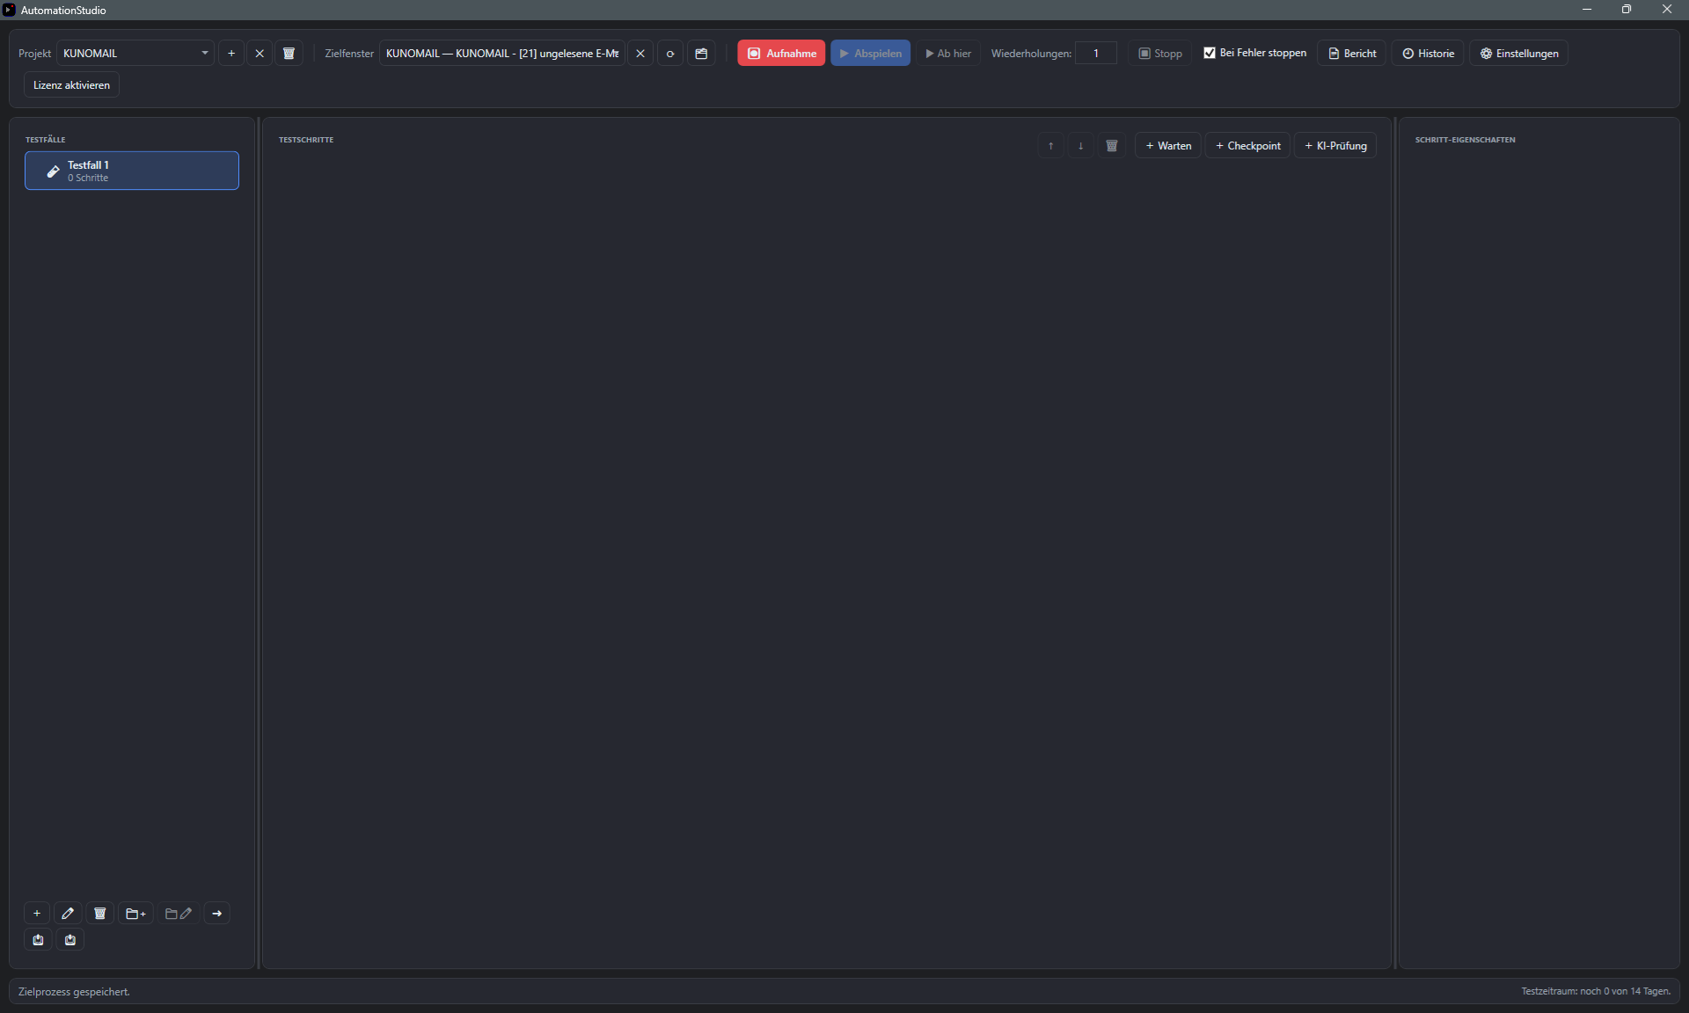The width and height of the screenshot is (1689, 1013).
Task: Add a new test case with bottom plus
Action: (x=37, y=914)
